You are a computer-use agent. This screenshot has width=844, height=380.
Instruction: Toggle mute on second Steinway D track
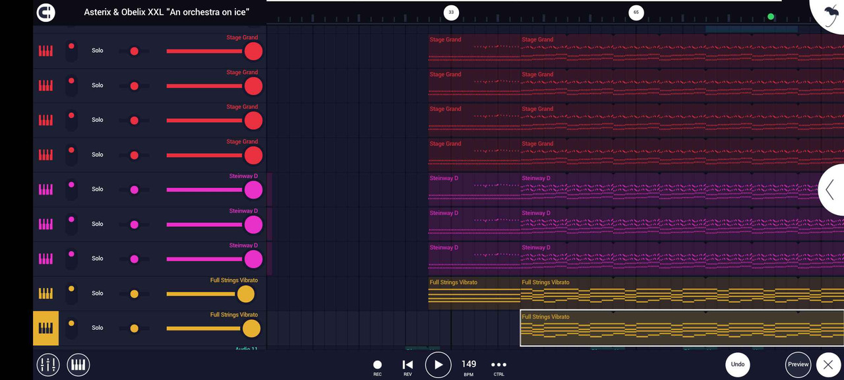(71, 224)
